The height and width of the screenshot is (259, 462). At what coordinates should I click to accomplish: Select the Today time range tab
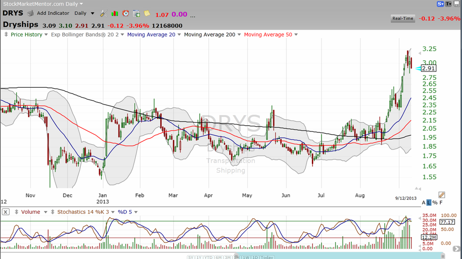pos(267,257)
